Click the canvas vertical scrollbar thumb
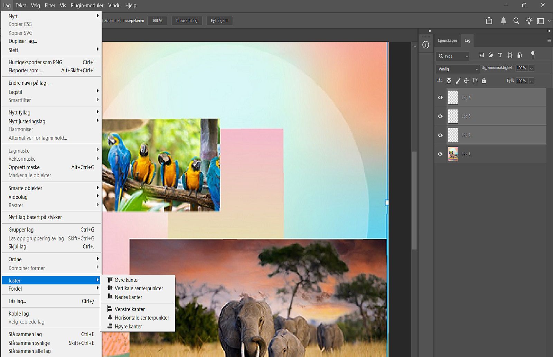This screenshot has width=553, height=357. coord(414,200)
